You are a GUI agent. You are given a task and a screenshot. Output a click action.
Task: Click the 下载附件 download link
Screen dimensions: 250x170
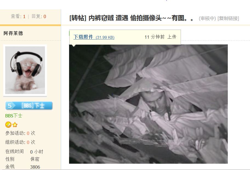(83, 37)
